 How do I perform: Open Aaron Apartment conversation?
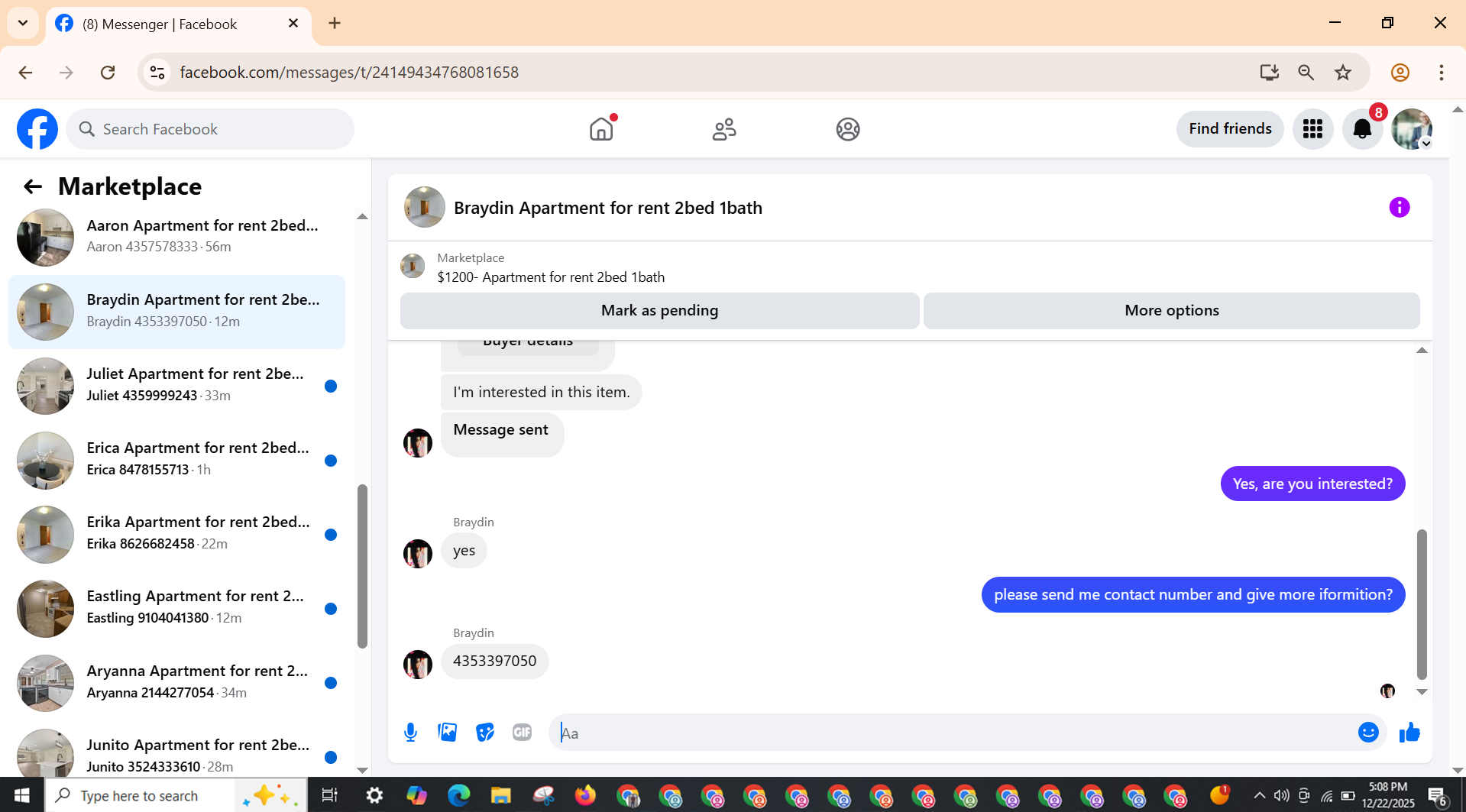click(177, 237)
